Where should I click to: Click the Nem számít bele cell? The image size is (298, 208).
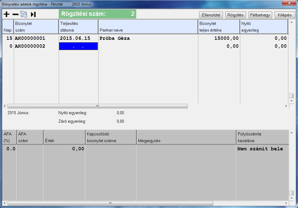point(260,149)
